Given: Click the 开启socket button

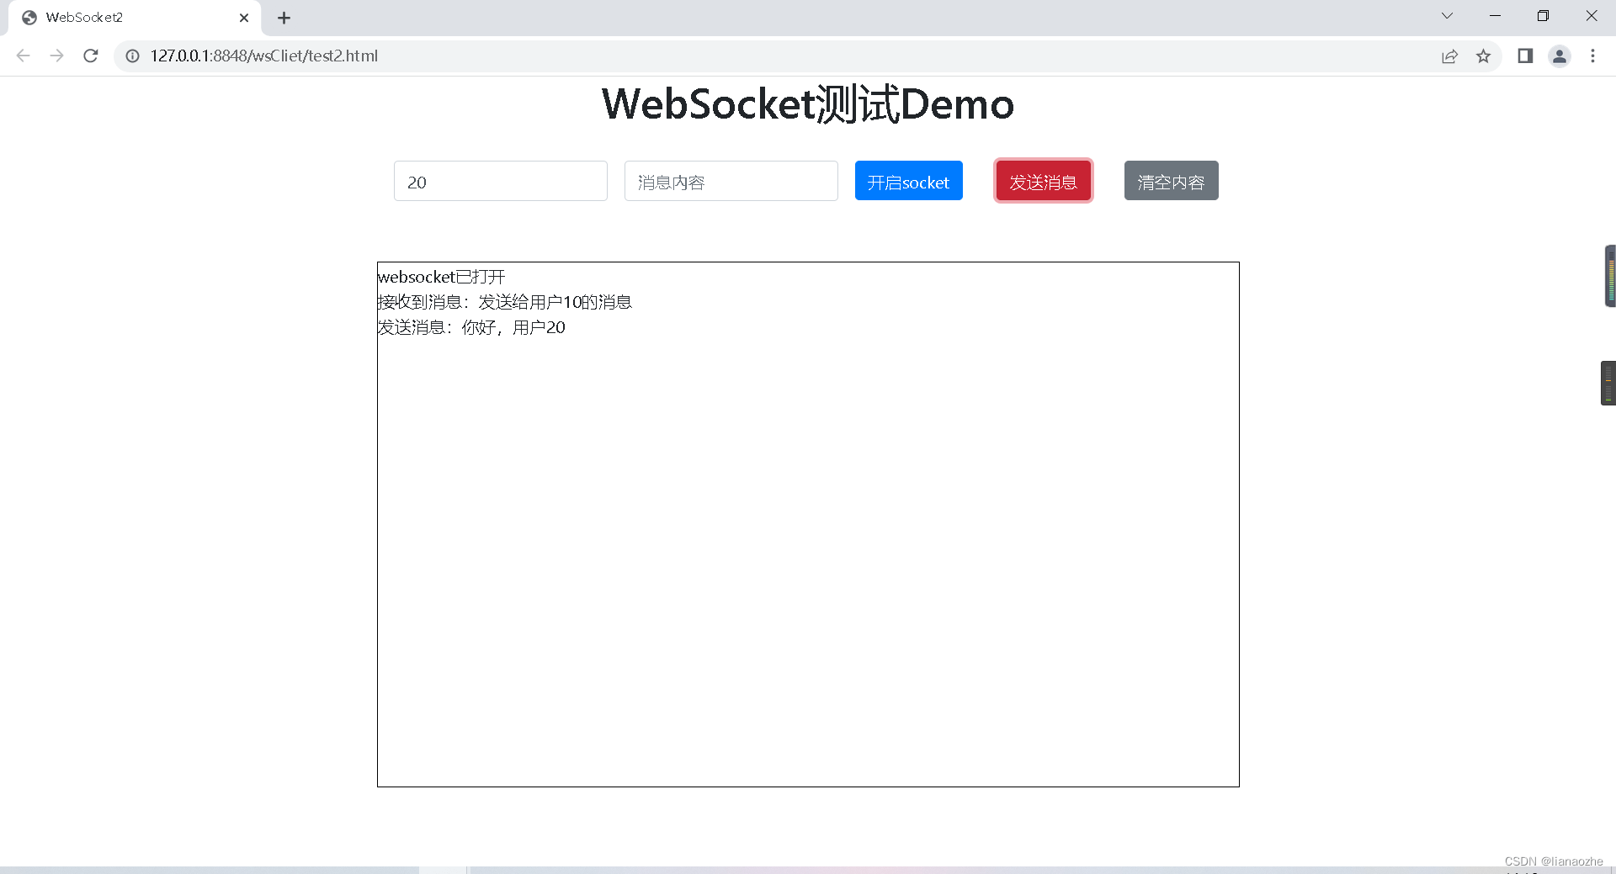Looking at the screenshot, I should point(908,180).
